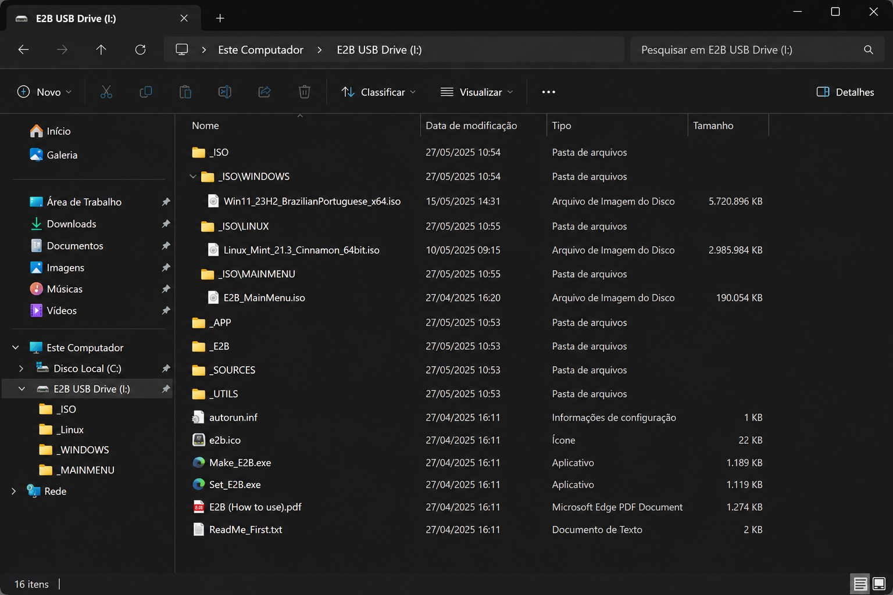Select the E2B (How to use).pdf icon
893x595 pixels.
pos(199,507)
